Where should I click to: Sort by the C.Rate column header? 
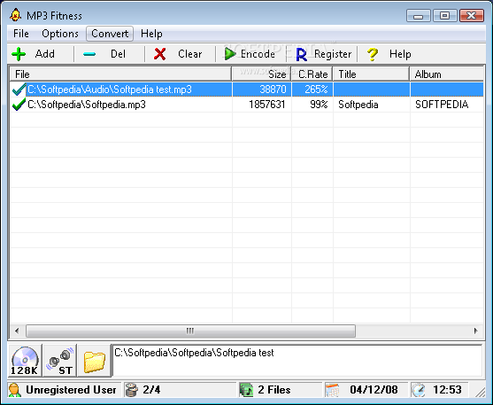coord(312,74)
